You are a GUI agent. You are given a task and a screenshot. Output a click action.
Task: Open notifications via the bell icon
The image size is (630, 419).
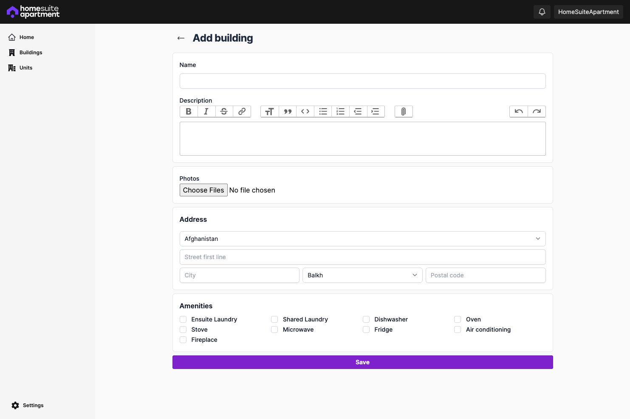click(x=542, y=11)
